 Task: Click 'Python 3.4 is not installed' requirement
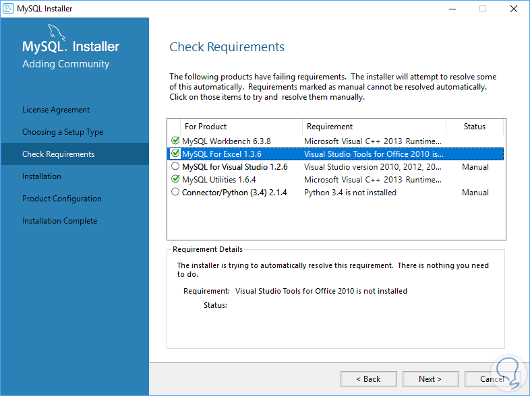click(350, 193)
